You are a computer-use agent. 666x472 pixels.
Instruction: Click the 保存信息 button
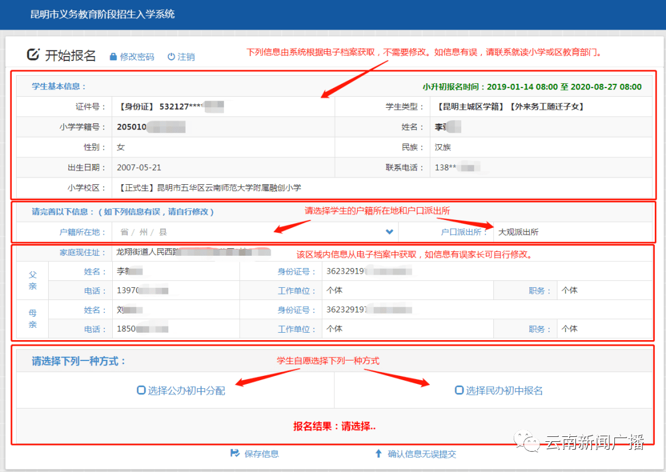pos(255,454)
